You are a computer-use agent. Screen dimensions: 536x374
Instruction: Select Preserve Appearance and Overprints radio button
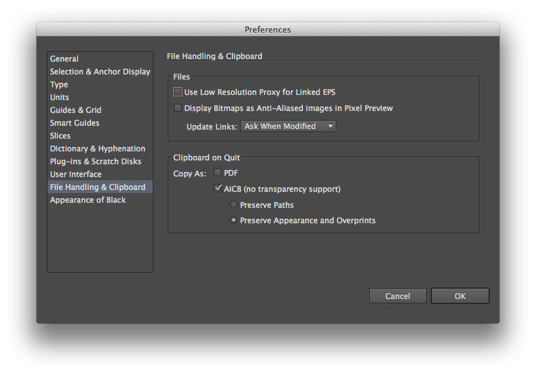pyautogui.click(x=234, y=220)
